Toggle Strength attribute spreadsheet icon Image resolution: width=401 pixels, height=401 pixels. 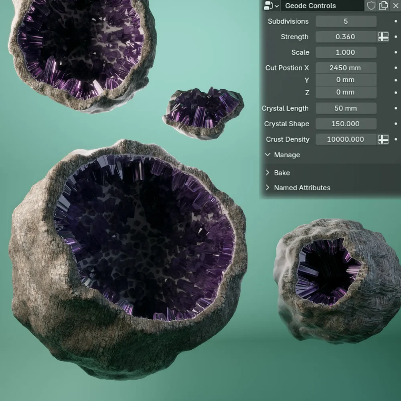(x=383, y=37)
